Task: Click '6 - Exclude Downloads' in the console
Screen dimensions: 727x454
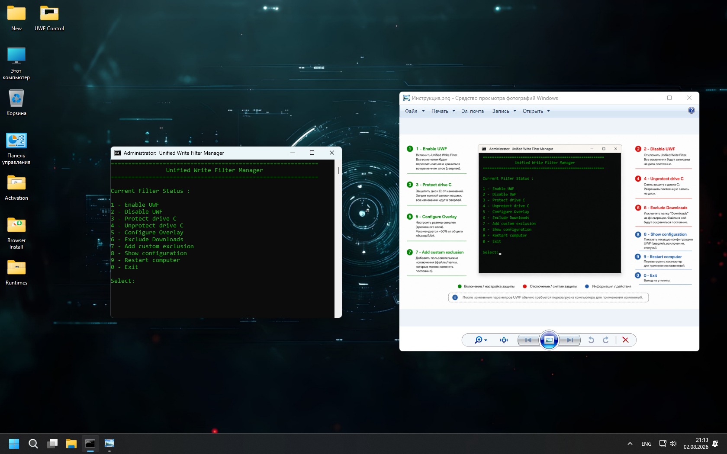Action: [147, 240]
